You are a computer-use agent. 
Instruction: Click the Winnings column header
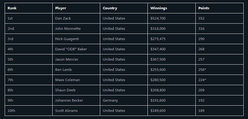pyautogui.click(x=159, y=8)
